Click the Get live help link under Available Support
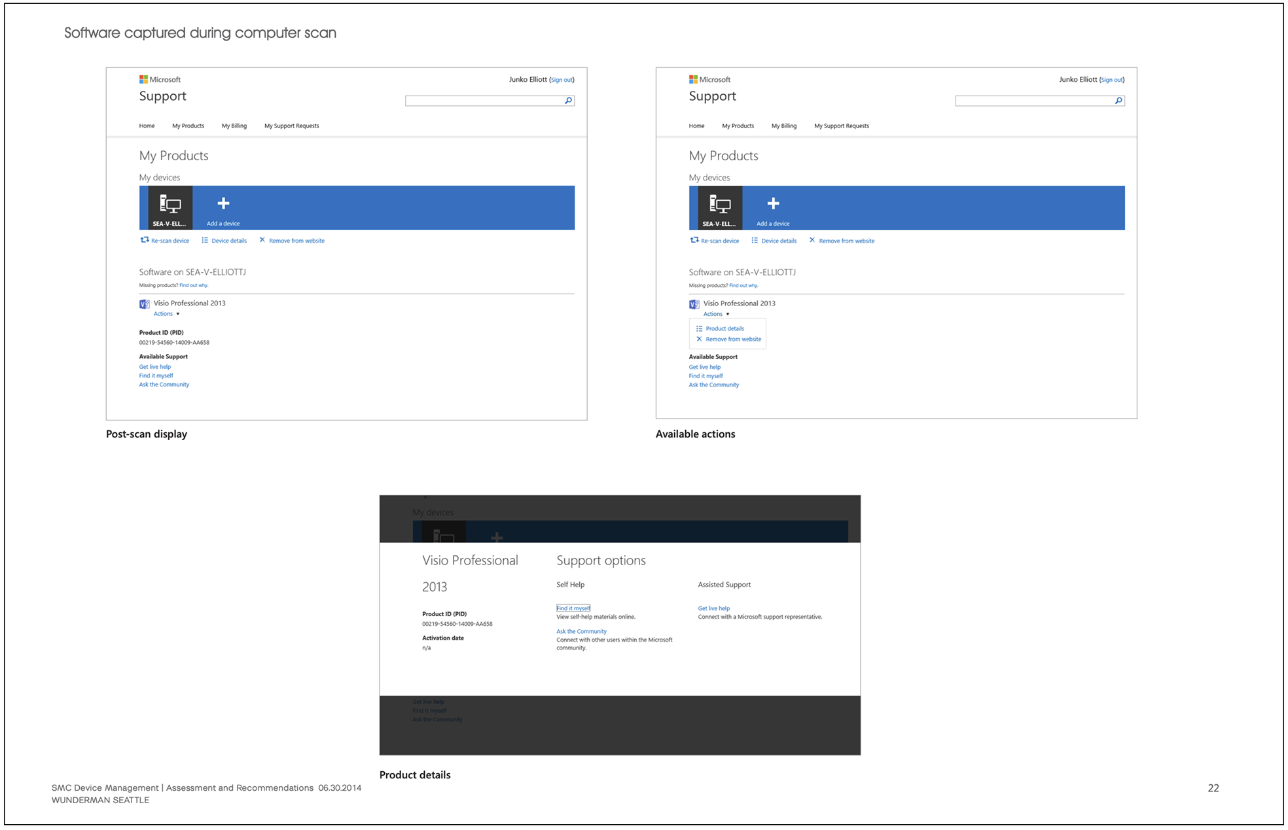 pos(154,366)
